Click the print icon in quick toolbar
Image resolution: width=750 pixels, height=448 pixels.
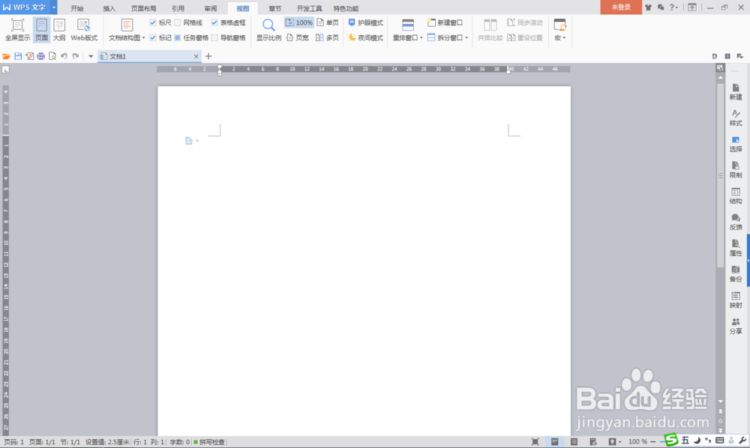pyautogui.click(x=41, y=56)
